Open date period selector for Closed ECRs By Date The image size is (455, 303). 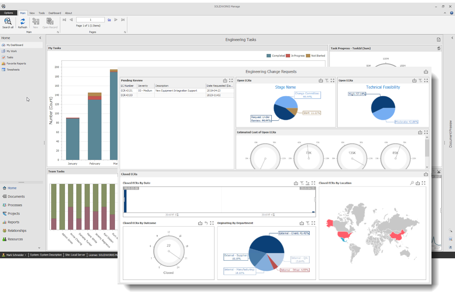[x=308, y=183]
